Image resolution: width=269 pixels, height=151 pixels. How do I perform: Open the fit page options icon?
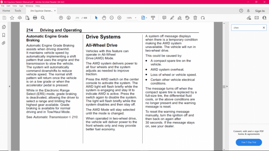pos(143,18)
